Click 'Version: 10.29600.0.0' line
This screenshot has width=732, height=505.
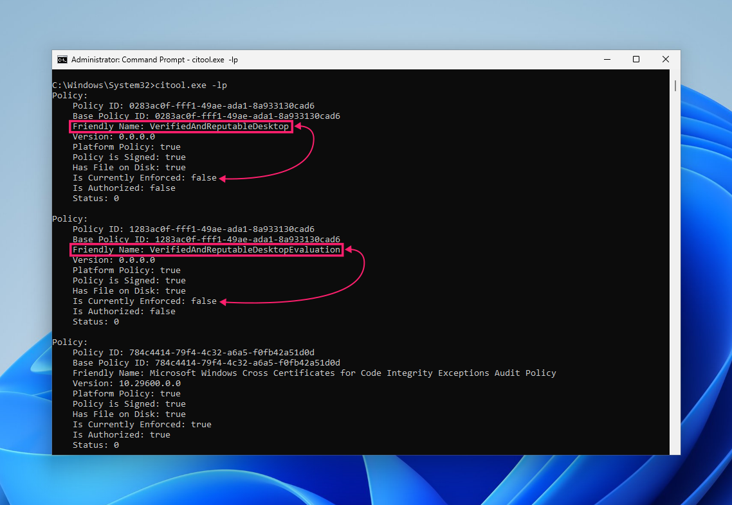[127, 384]
